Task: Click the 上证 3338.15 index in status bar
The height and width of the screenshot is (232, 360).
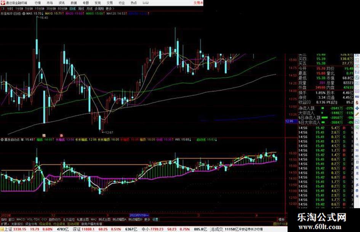Action: pos(15,229)
